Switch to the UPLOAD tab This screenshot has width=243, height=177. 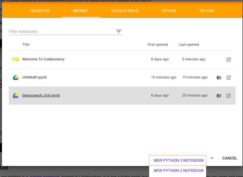point(207,11)
